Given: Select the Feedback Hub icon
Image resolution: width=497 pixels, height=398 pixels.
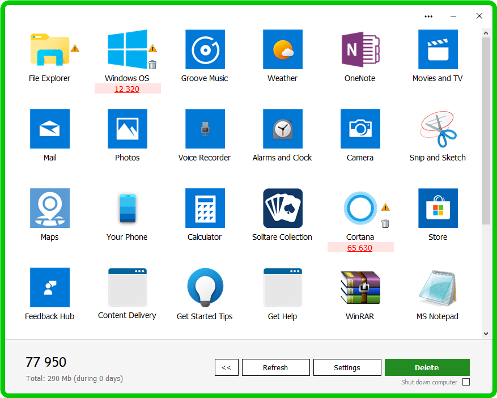Looking at the screenshot, I should click(50, 287).
